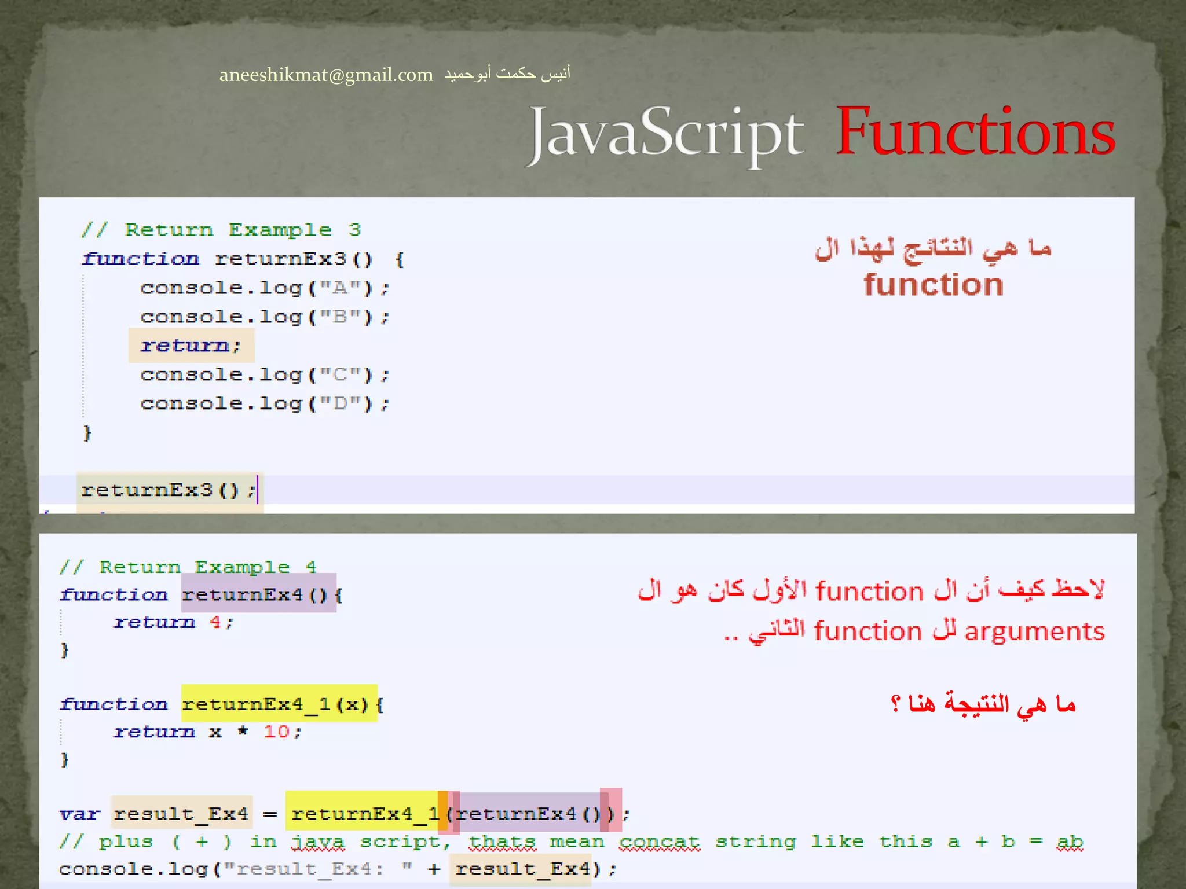Click the underlined word concat in the comment
The width and height of the screenshot is (1186, 889).
[x=659, y=842]
